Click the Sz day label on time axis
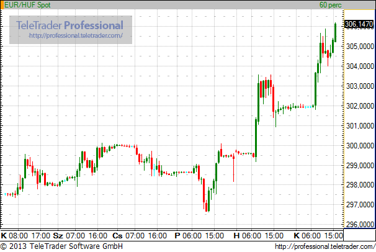 pos(58,236)
